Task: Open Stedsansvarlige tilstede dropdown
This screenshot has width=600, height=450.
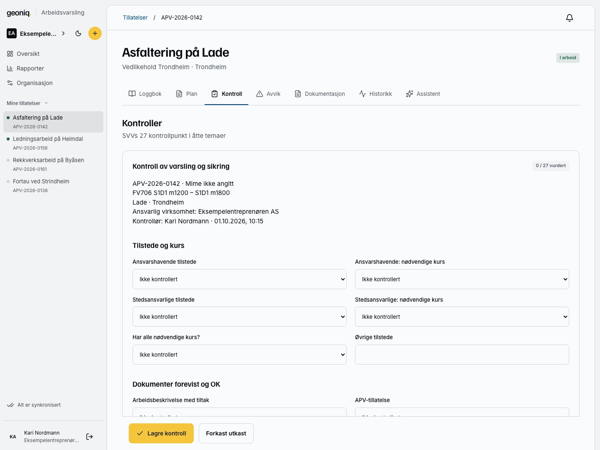Action: pyautogui.click(x=240, y=317)
